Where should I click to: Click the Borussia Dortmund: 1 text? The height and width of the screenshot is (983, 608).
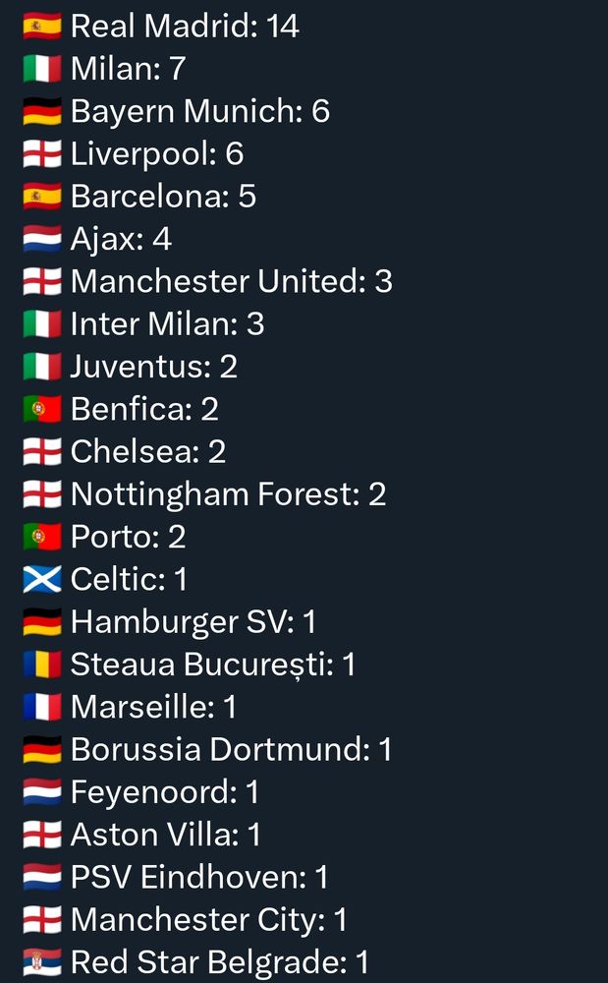click(231, 750)
